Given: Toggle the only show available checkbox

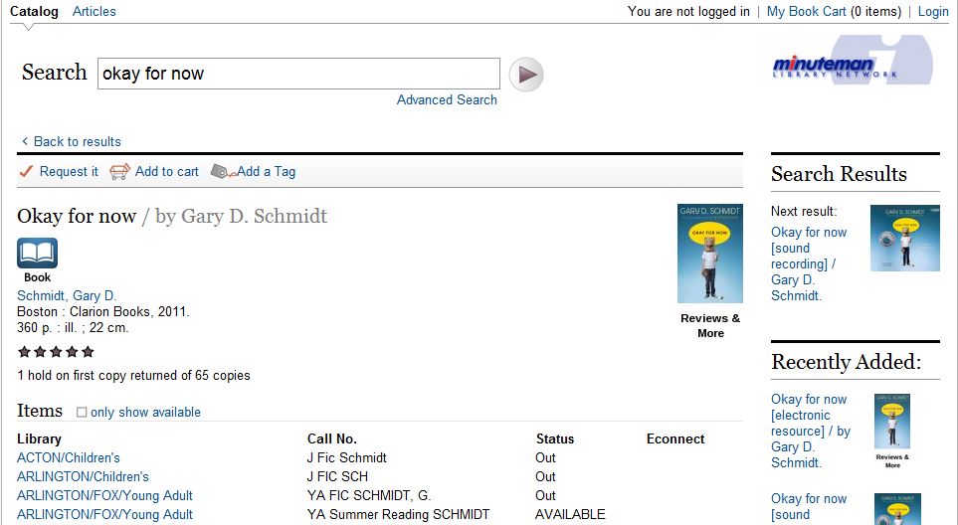Looking at the screenshot, I should pos(82,412).
